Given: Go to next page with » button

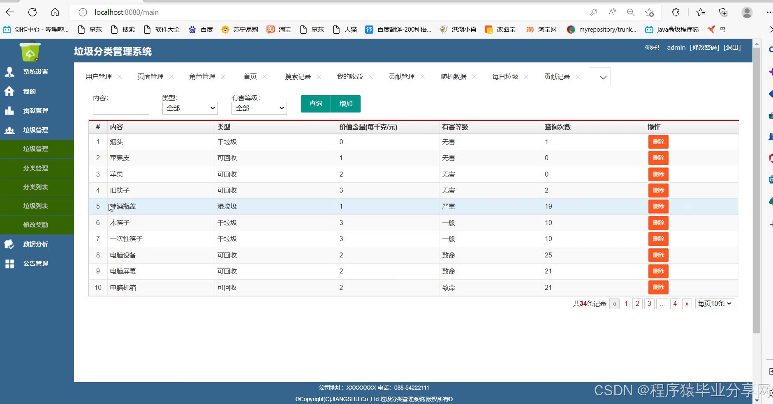Looking at the screenshot, I should click(687, 304).
